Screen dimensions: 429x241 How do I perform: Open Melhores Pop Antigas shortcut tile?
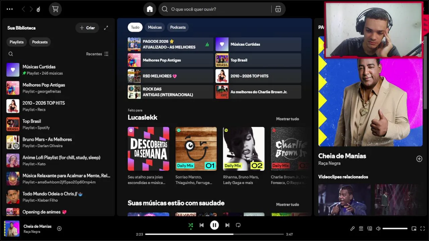[x=170, y=60]
